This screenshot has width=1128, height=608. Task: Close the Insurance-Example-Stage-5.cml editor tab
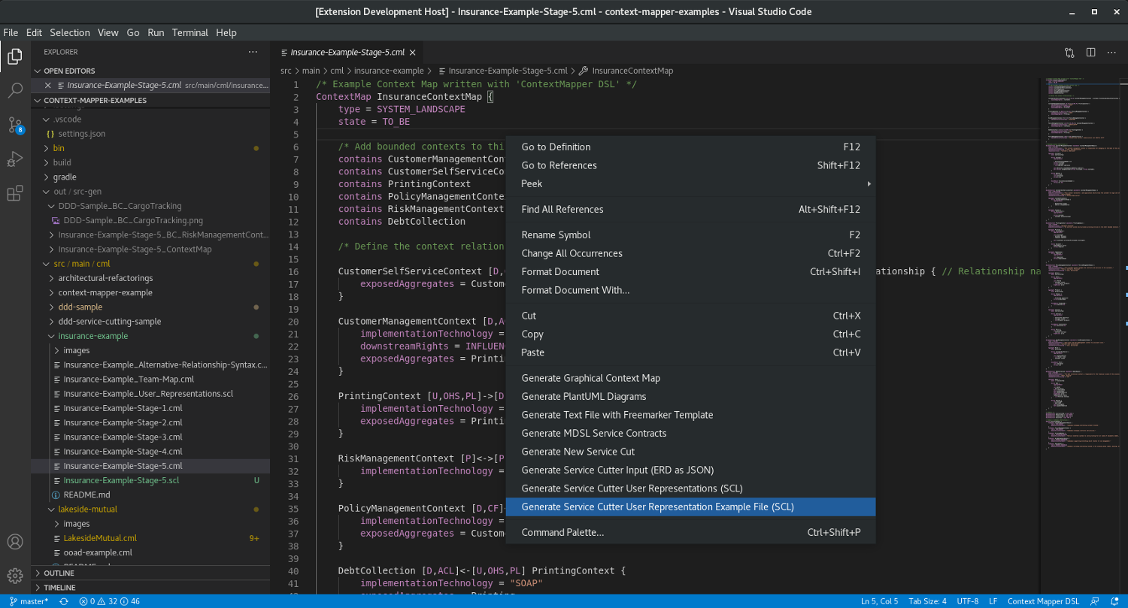tap(412, 53)
